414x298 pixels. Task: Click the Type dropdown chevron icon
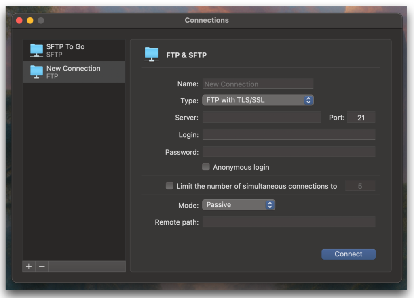[x=308, y=100]
